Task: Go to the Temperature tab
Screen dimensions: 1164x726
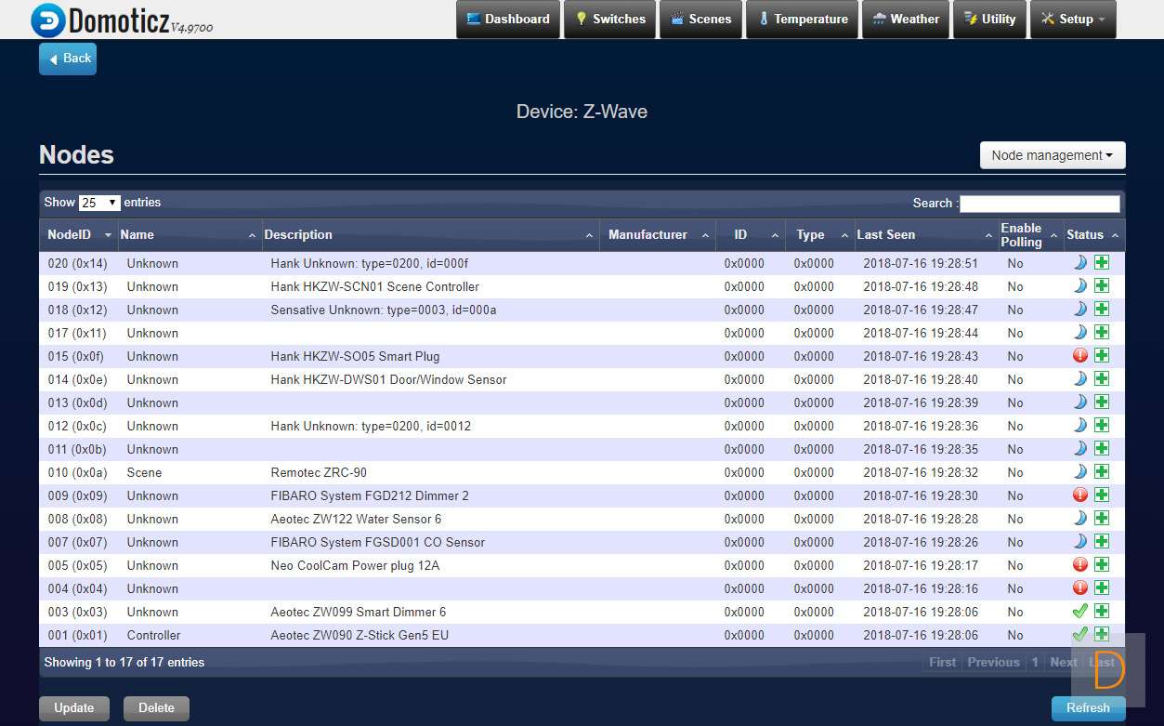Action: (x=802, y=20)
